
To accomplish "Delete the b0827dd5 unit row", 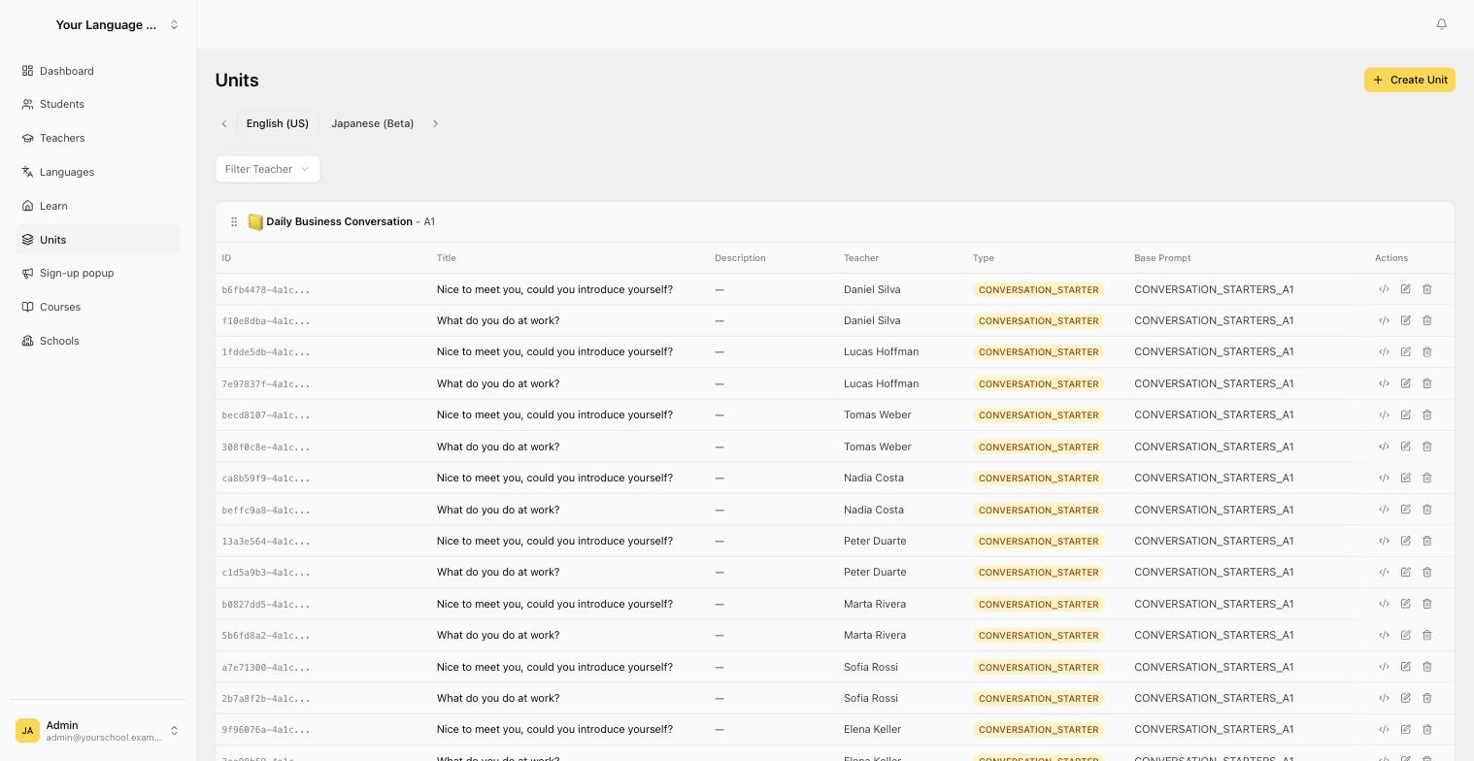I will pos(1426,604).
